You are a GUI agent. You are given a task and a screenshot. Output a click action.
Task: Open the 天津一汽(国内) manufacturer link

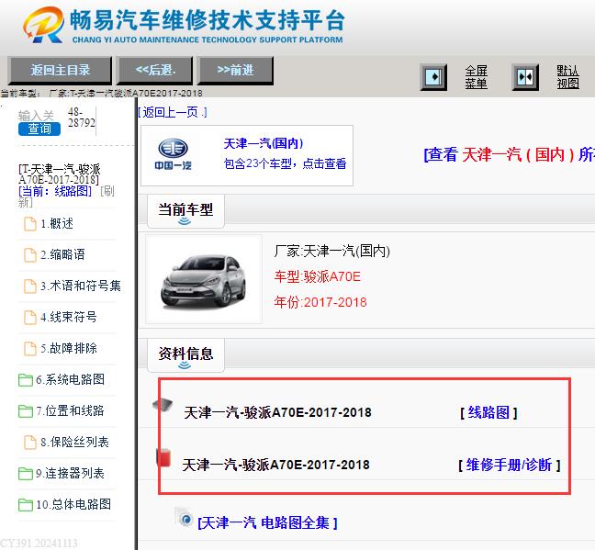[x=263, y=143]
